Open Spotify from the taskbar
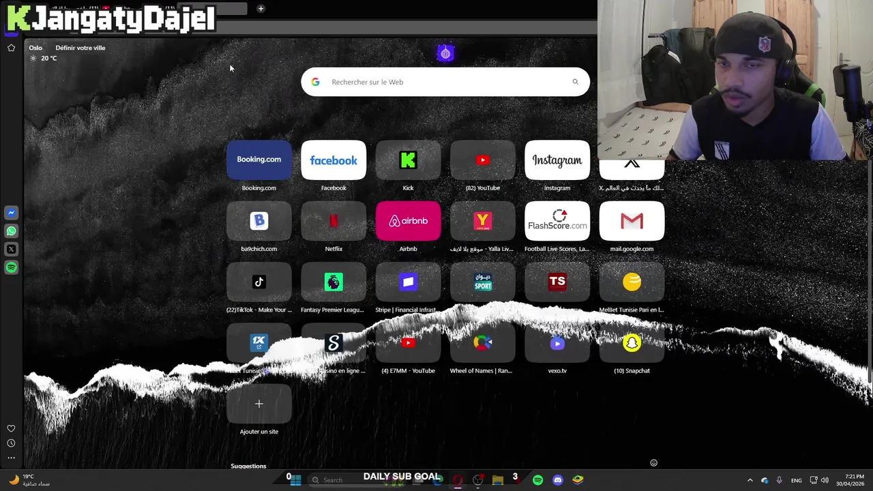This screenshot has width=873, height=491. pyautogui.click(x=538, y=480)
